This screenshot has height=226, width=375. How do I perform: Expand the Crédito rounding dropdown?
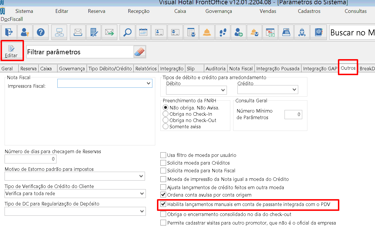click(295, 89)
